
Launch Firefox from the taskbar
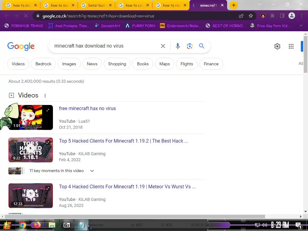[37, 224]
